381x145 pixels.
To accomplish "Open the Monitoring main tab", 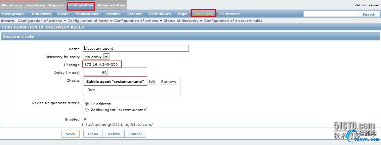I will (x=12, y=5).
